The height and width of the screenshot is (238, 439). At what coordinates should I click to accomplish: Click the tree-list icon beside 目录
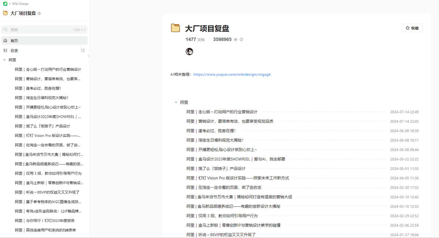pos(5,50)
